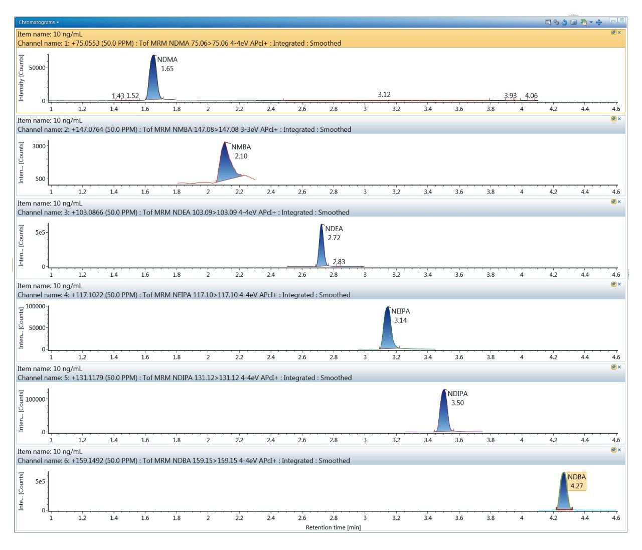The width and height of the screenshot is (642, 550).
Task: Click the export chromatogram plot icon
Action: 583,22
